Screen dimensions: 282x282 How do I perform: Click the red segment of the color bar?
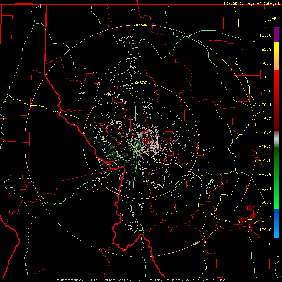pos(277,100)
